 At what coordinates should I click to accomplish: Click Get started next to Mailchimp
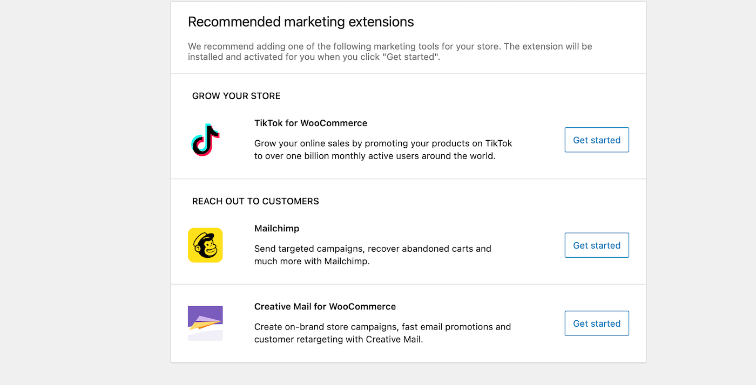[x=597, y=245]
